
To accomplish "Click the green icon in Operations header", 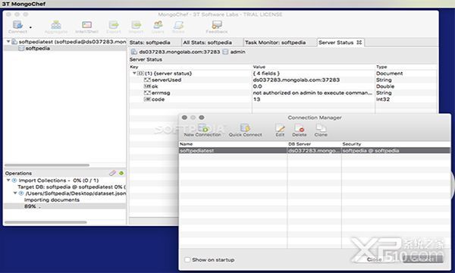I will pos(121,173).
